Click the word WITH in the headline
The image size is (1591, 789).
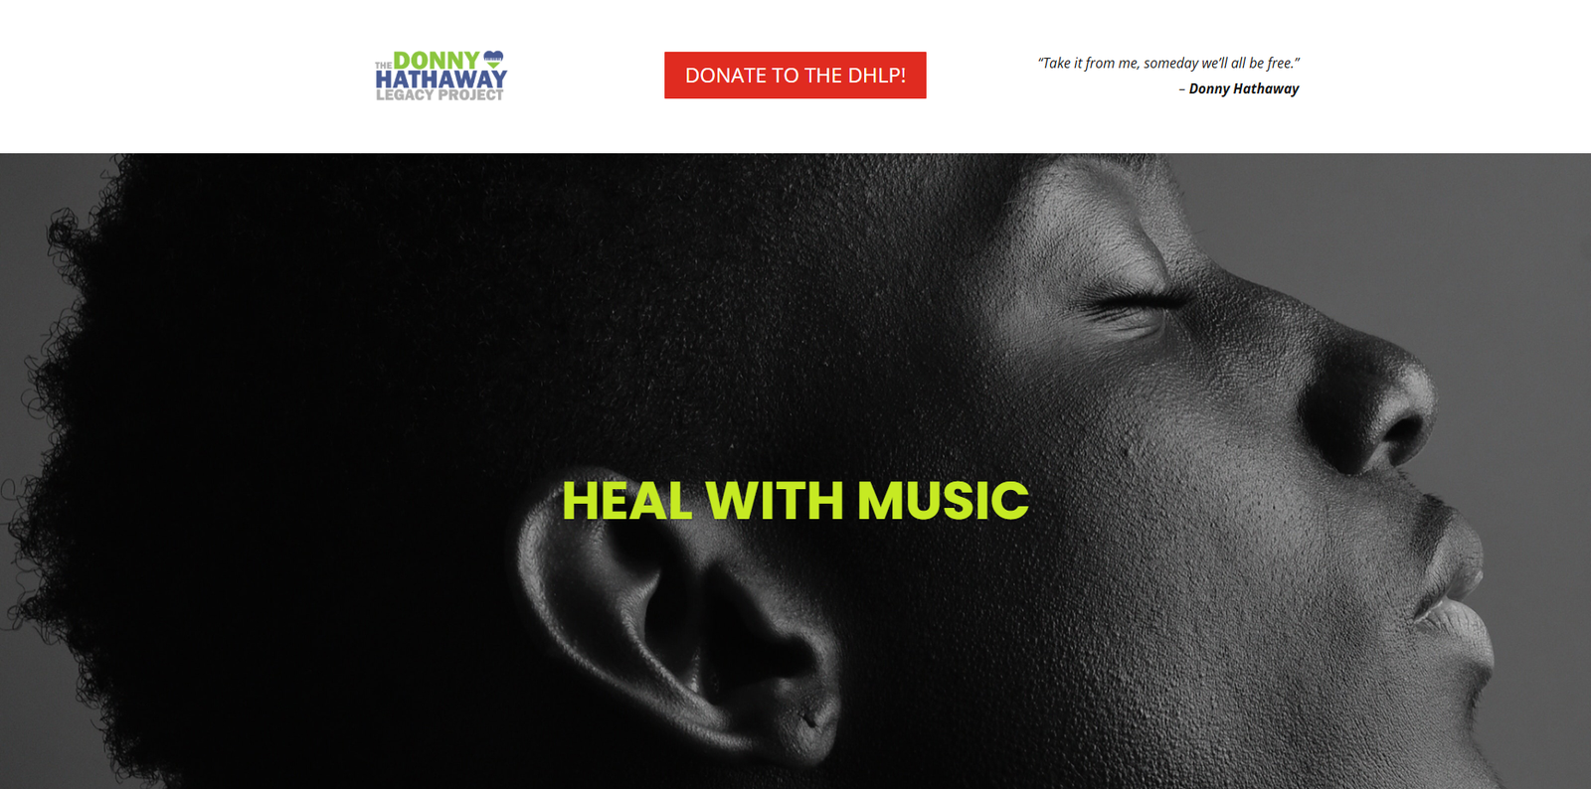coord(774,500)
